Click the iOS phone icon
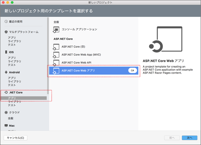The height and width of the screenshot is (145, 201). (6, 52)
